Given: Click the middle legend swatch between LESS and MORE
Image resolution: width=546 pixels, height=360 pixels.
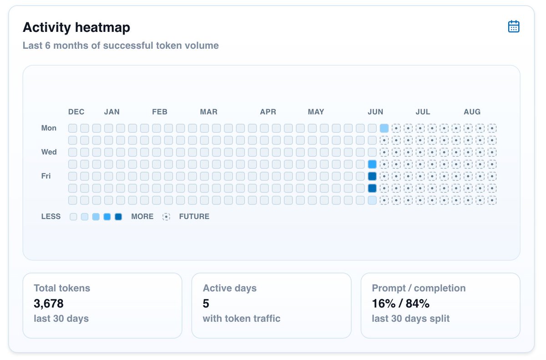Looking at the screenshot, I should point(96,217).
